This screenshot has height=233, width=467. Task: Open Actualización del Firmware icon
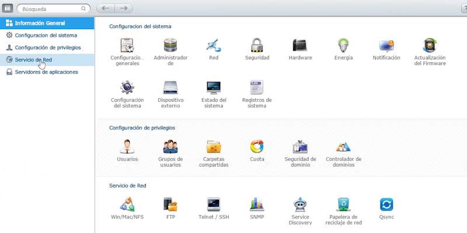pos(430,45)
